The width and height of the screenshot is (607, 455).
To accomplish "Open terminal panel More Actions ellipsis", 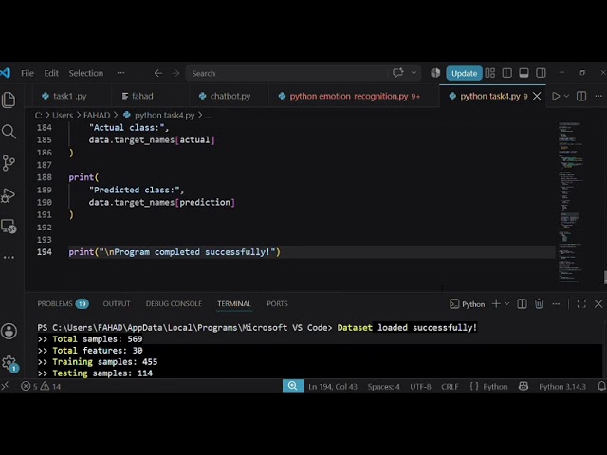I will click(x=556, y=303).
